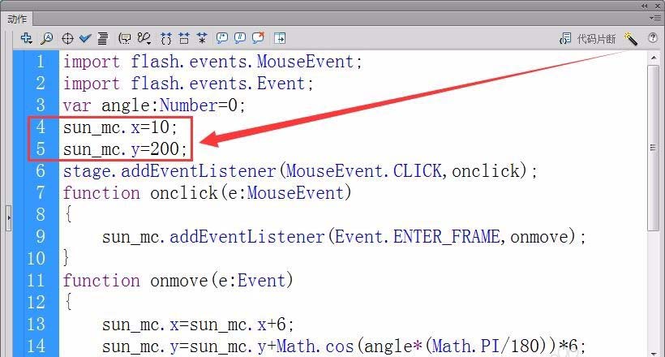Click the scrollbar down arrow
This screenshot has width=665, height=357.
654,353
